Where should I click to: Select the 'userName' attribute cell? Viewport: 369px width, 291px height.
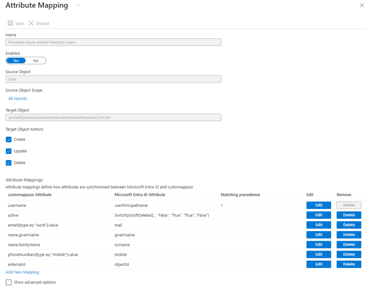17,205
